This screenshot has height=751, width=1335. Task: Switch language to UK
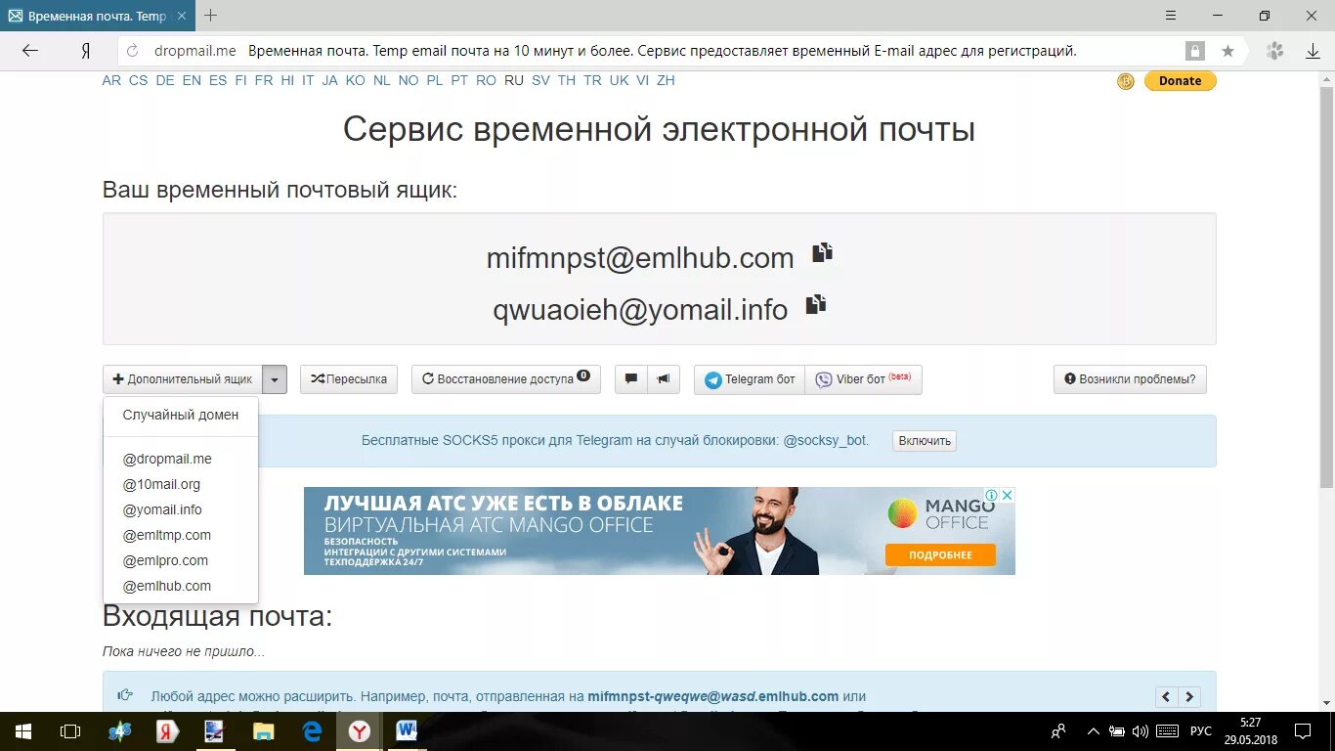pyautogui.click(x=619, y=80)
